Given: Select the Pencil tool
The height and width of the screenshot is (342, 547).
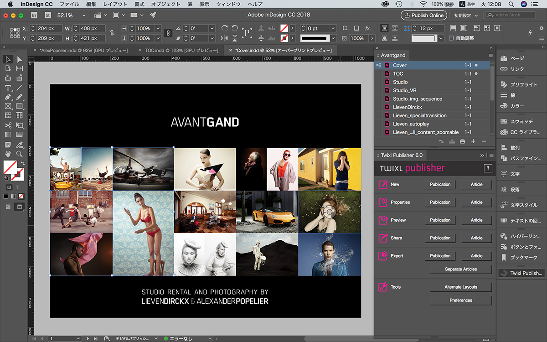Looking at the screenshot, I should coord(20,97).
